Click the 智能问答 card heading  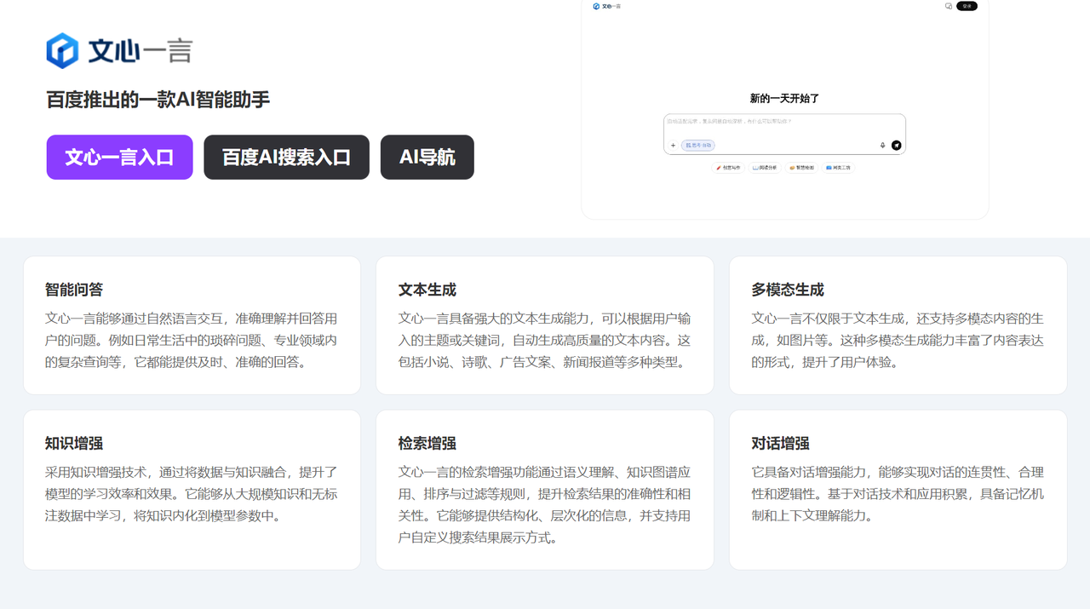(74, 290)
